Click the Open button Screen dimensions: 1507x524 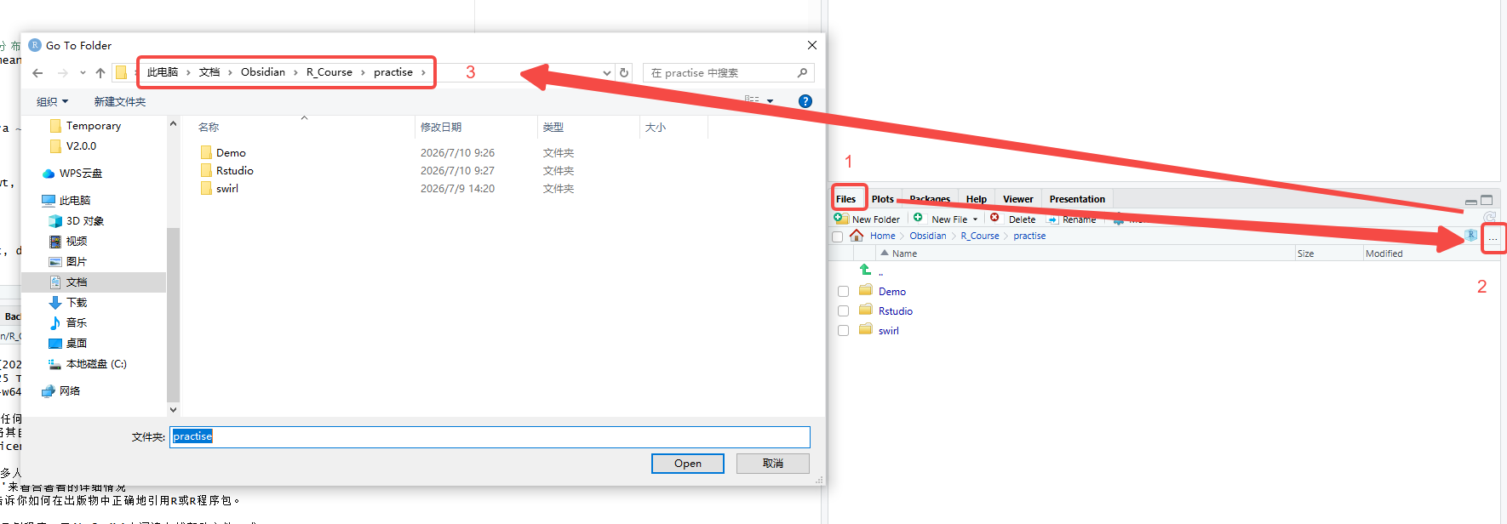[688, 464]
